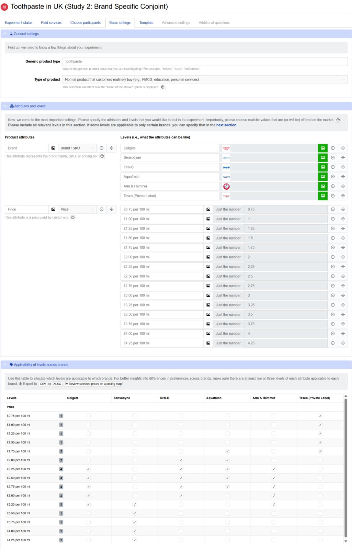Click the help icon beside the Brand attribute description

pyautogui.click(x=102, y=156)
